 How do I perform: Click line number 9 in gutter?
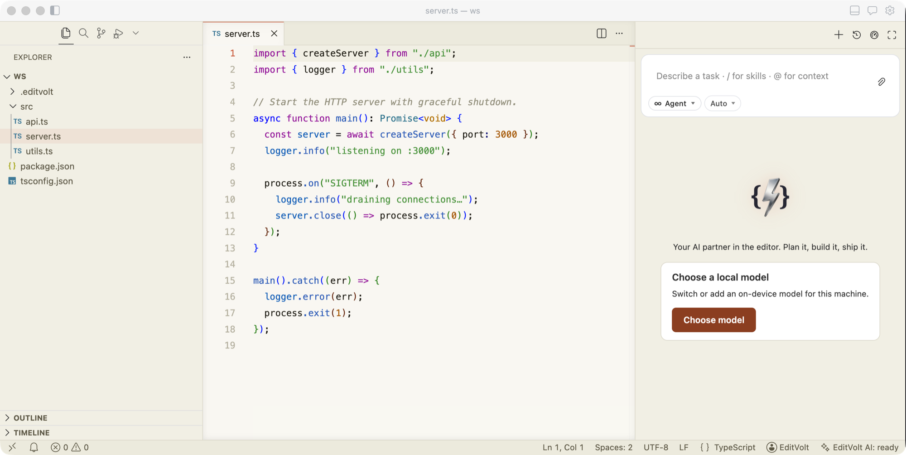point(232,183)
